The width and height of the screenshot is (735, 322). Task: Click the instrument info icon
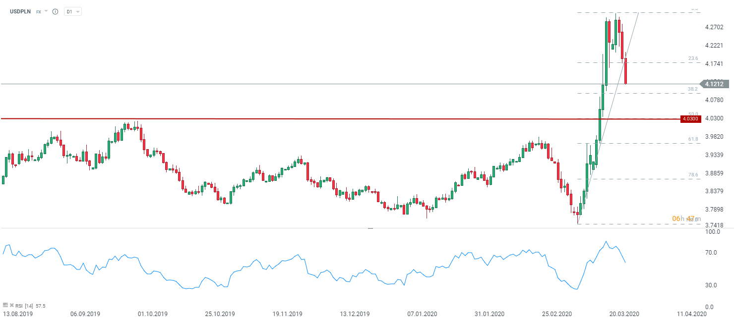point(55,11)
